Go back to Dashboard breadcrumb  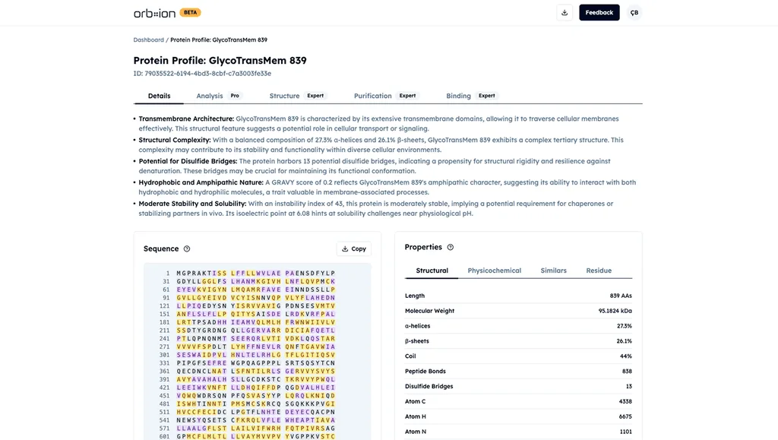148,40
